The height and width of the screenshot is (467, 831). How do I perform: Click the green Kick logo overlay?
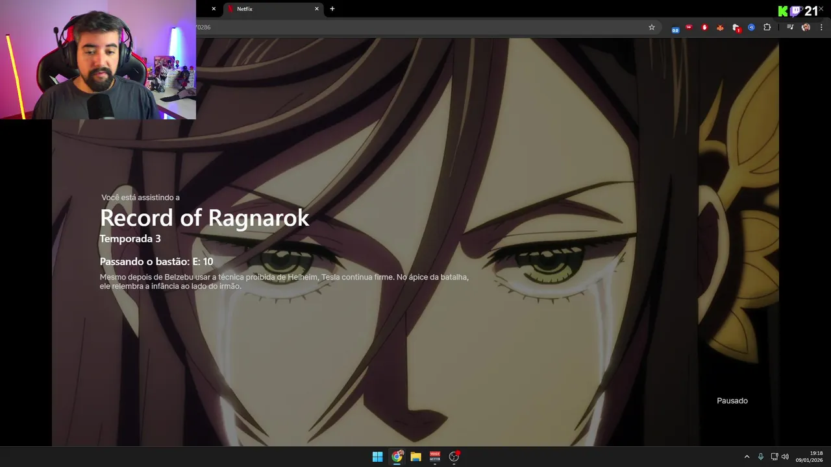pos(783,11)
